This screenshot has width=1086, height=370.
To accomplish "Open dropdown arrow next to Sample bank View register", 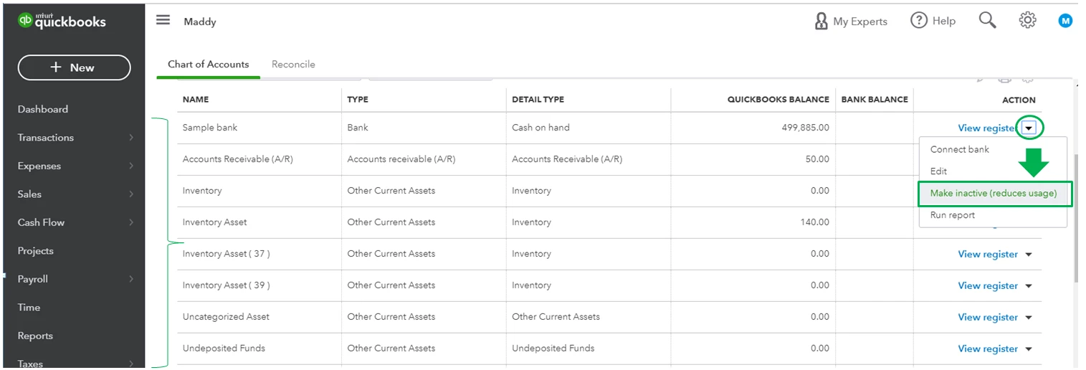I will (x=1029, y=128).
